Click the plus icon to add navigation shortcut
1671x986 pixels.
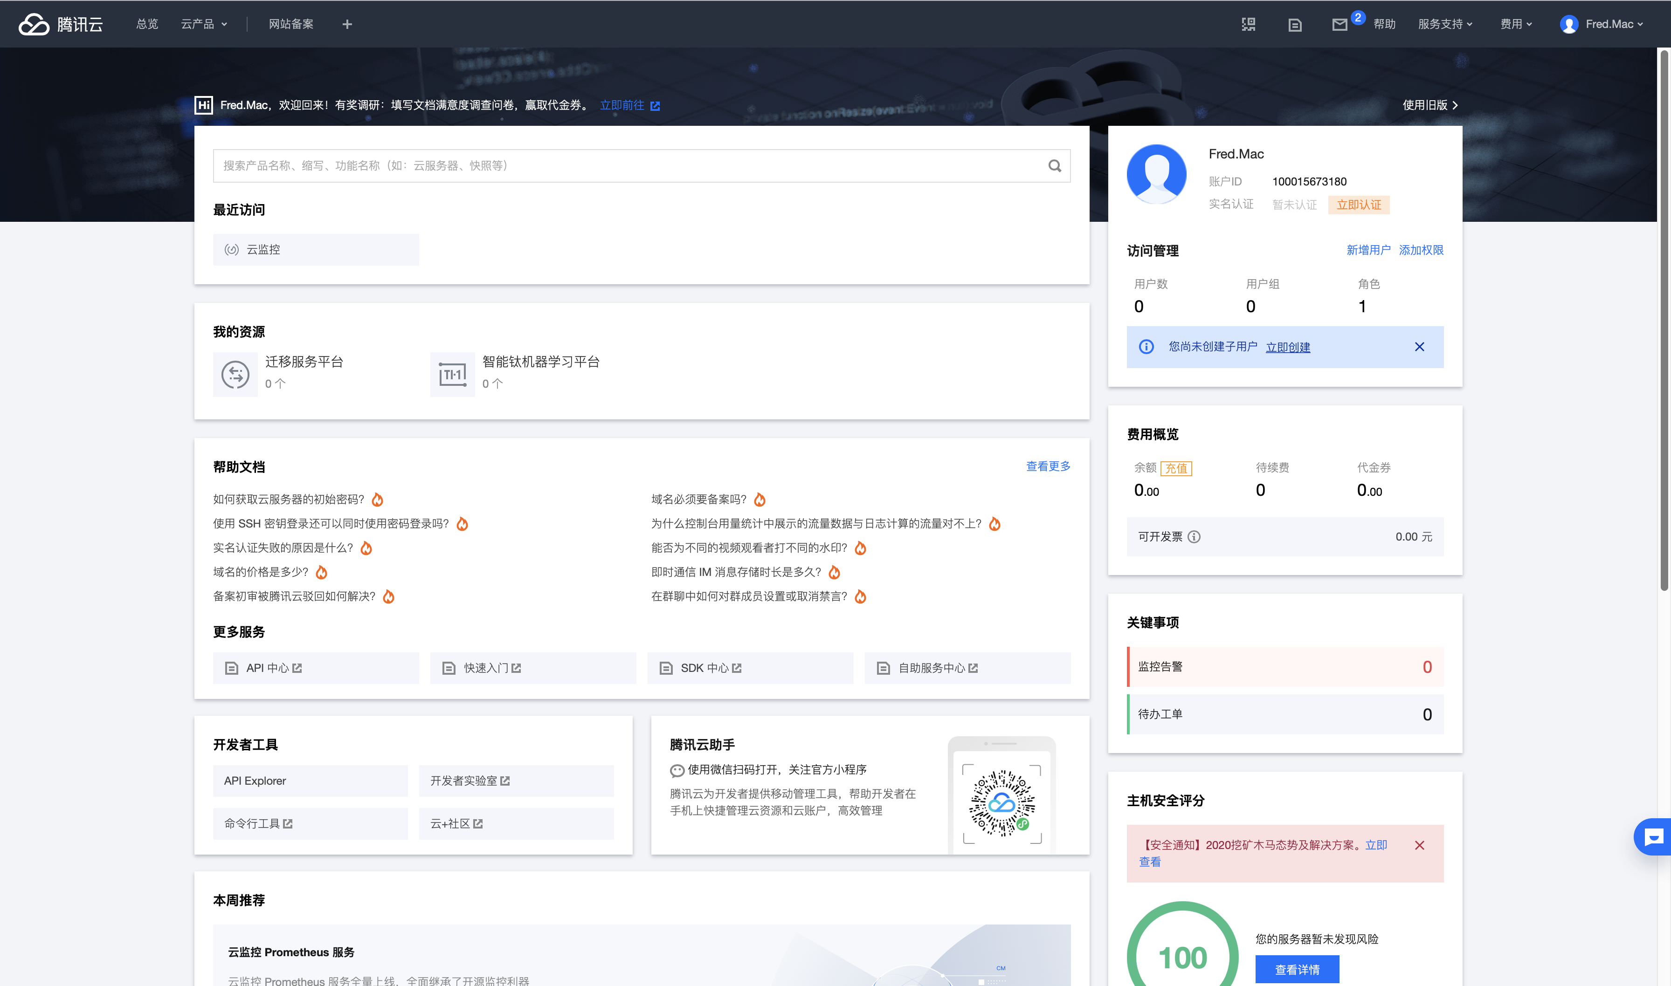[x=347, y=25]
